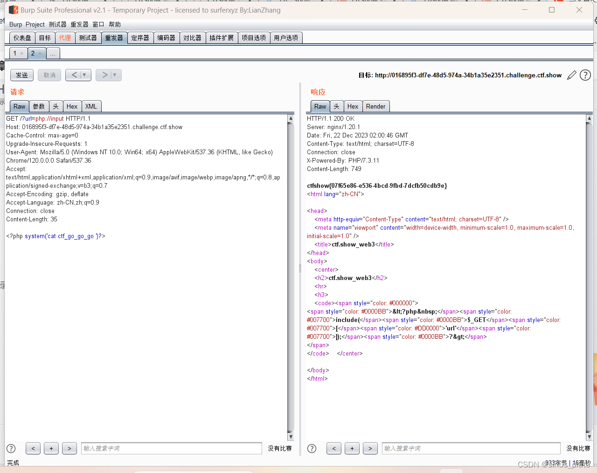Select repeater tab 1
The width and height of the screenshot is (597, 473).
pyautogui.click(x=15, y=53)
